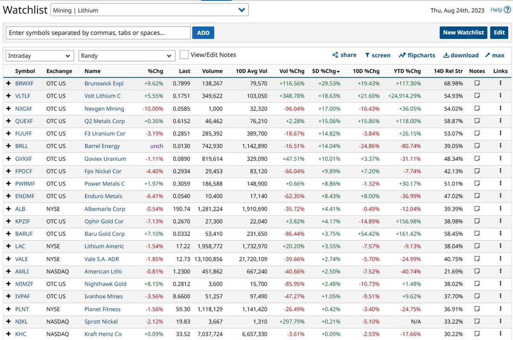
Task: Open the Randy view dropdown
Action: (127, 56)
